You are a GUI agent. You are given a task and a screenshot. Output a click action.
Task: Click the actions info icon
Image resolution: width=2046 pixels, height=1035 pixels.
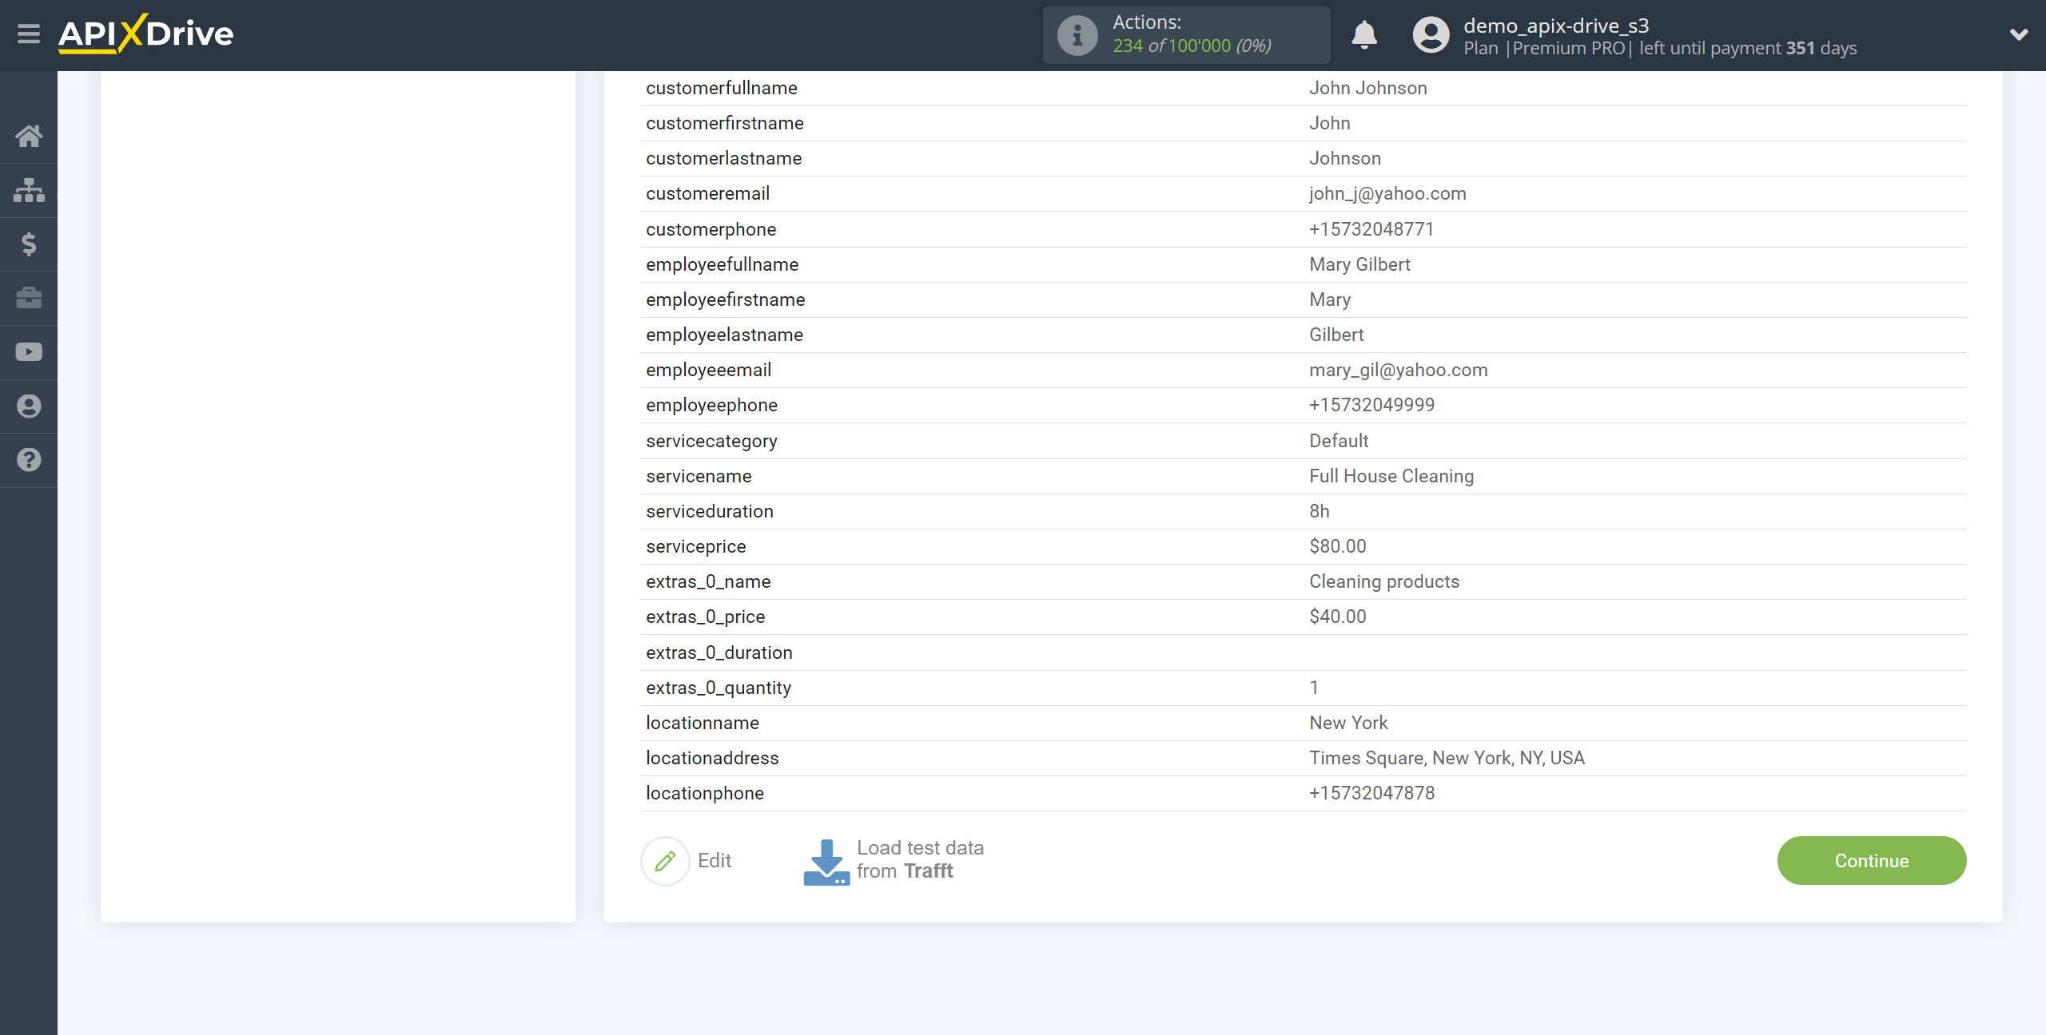click(1077, 35)
